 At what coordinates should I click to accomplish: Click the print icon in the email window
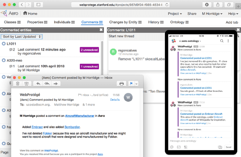[121, 84]
